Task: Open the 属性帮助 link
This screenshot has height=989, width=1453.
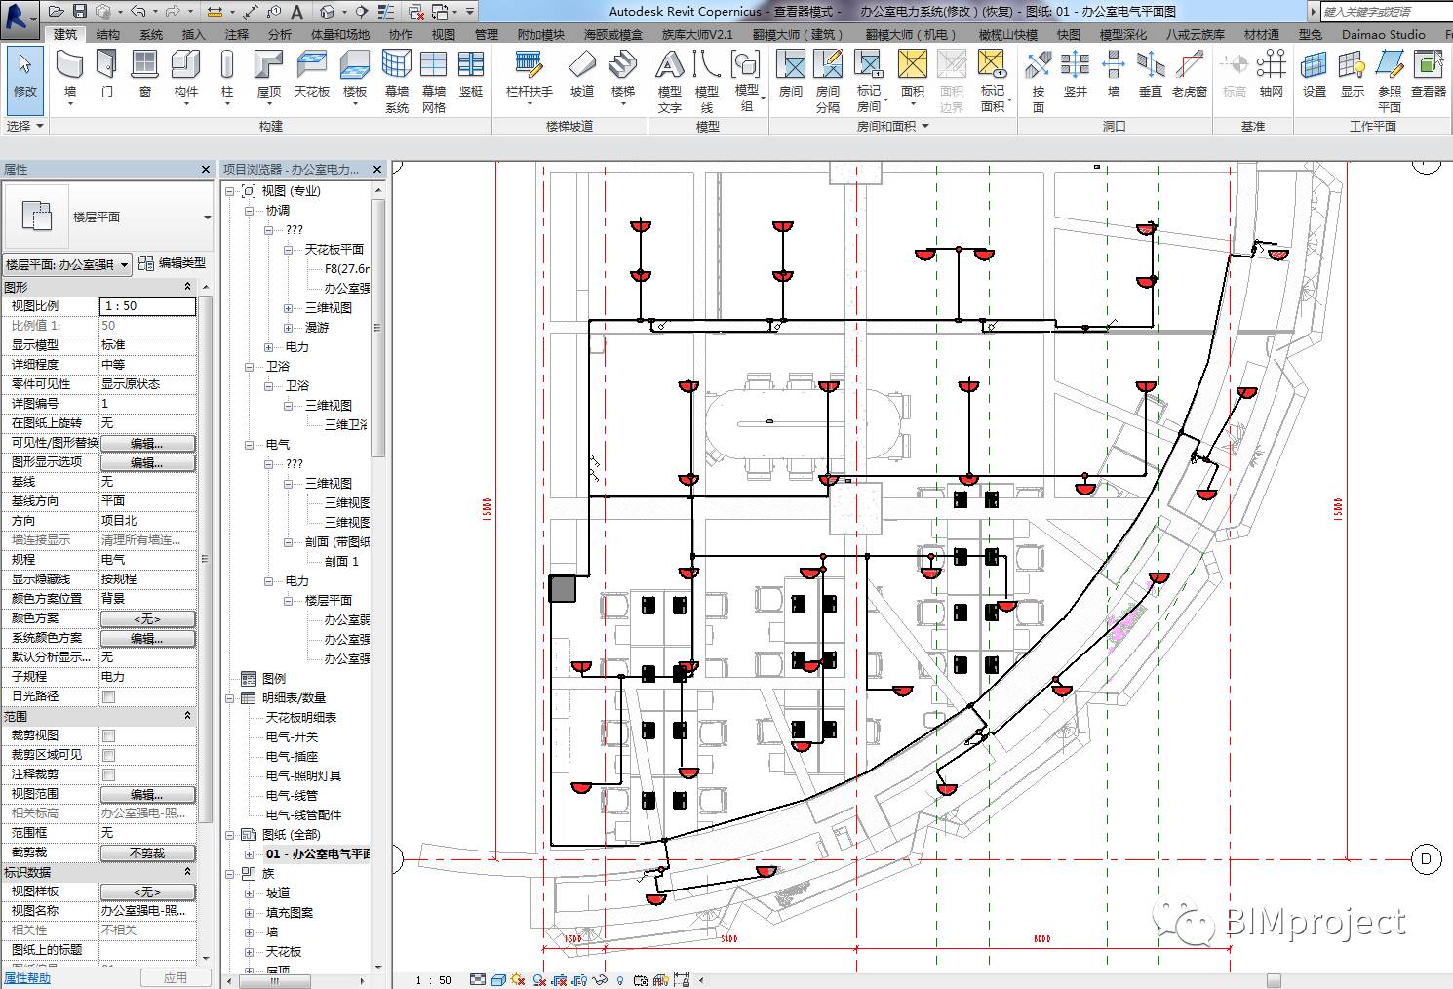Action: tap(27, 978)
